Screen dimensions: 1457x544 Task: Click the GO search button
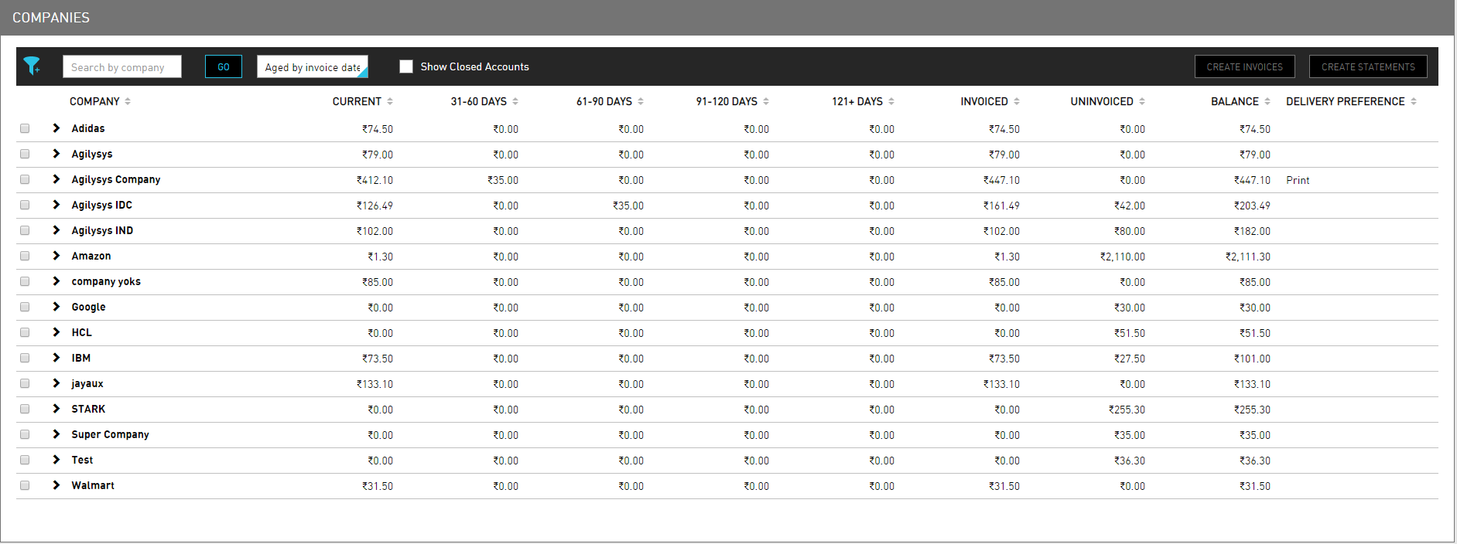pyautogui.click(x=224, y=66)
